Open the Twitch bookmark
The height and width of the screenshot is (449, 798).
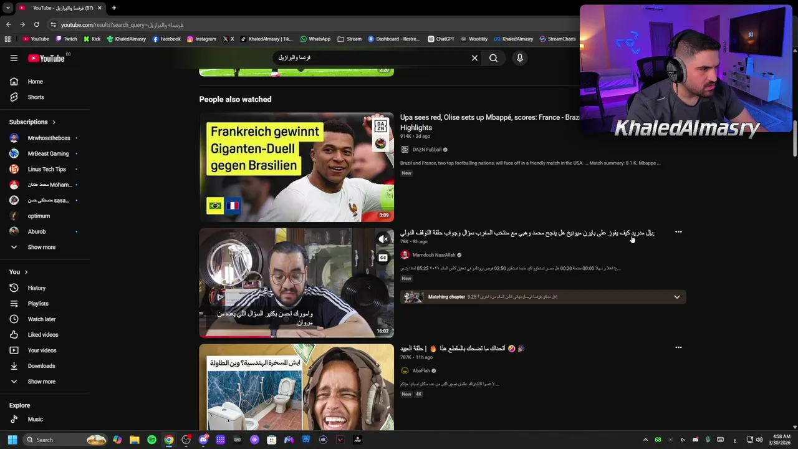pyautogui.click(x=66, y=39)
